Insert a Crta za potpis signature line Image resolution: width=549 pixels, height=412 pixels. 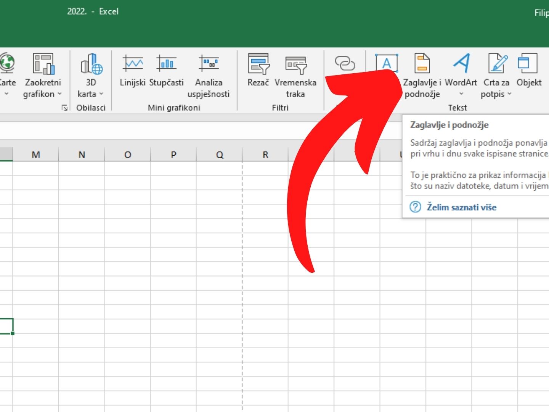[x=496, y=76]
